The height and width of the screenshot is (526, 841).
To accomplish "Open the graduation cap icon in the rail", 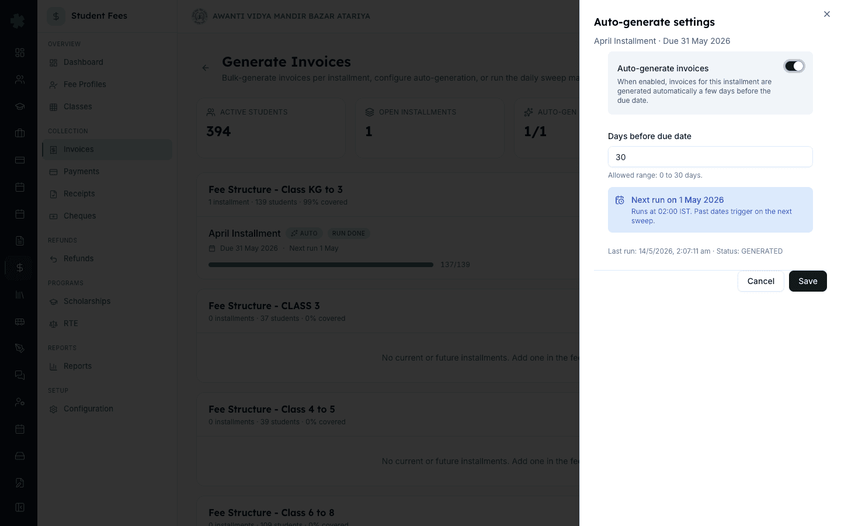I will click(20, 106).
